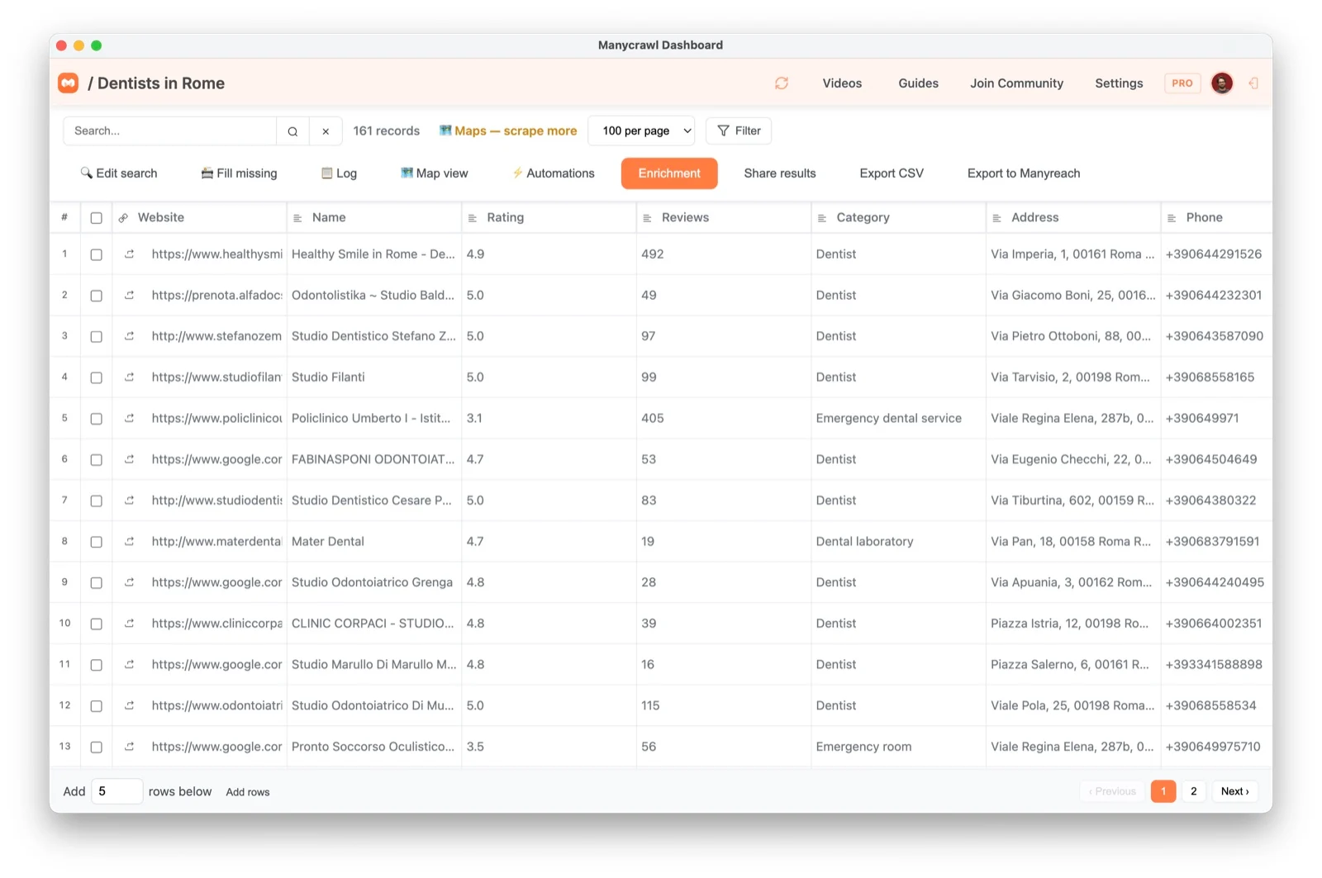Click the redirect icon in row 13

click(130, 747)
